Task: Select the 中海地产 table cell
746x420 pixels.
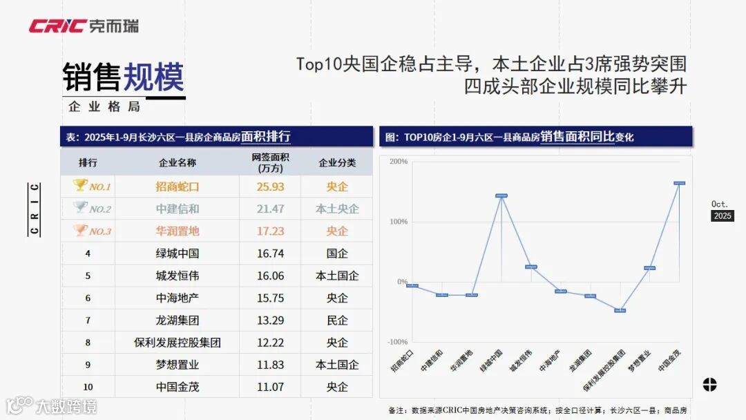Action: point(178,298)
